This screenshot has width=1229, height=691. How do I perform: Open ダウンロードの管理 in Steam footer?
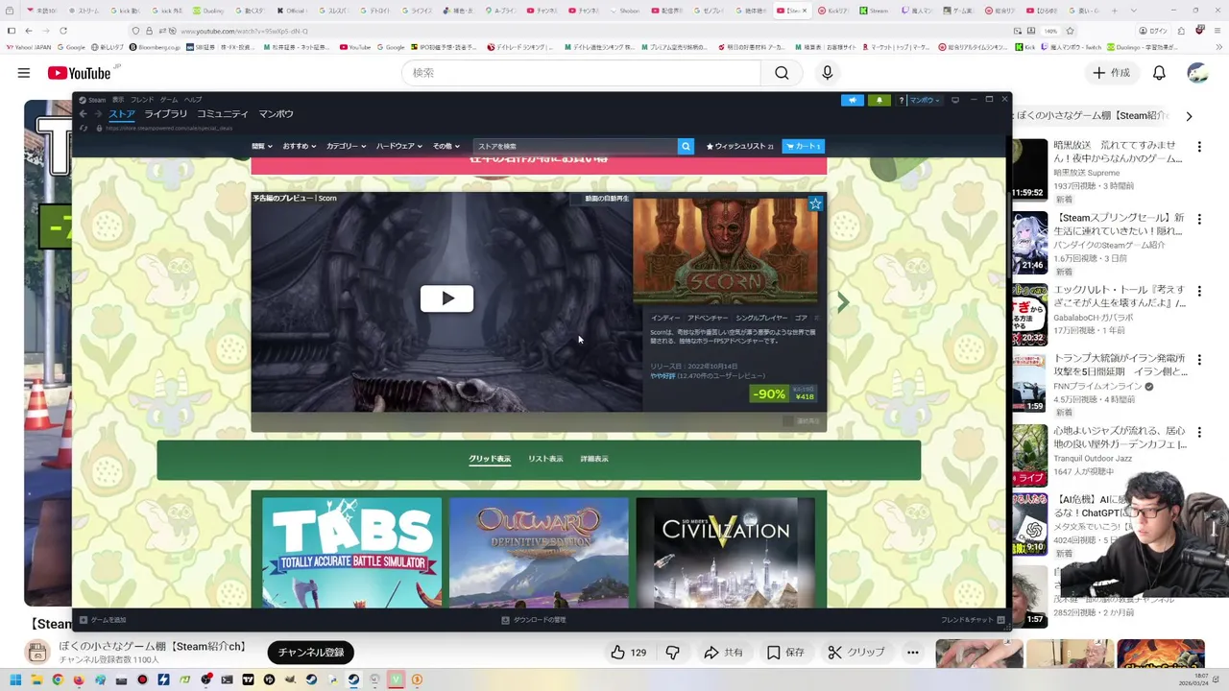point(534,620)
